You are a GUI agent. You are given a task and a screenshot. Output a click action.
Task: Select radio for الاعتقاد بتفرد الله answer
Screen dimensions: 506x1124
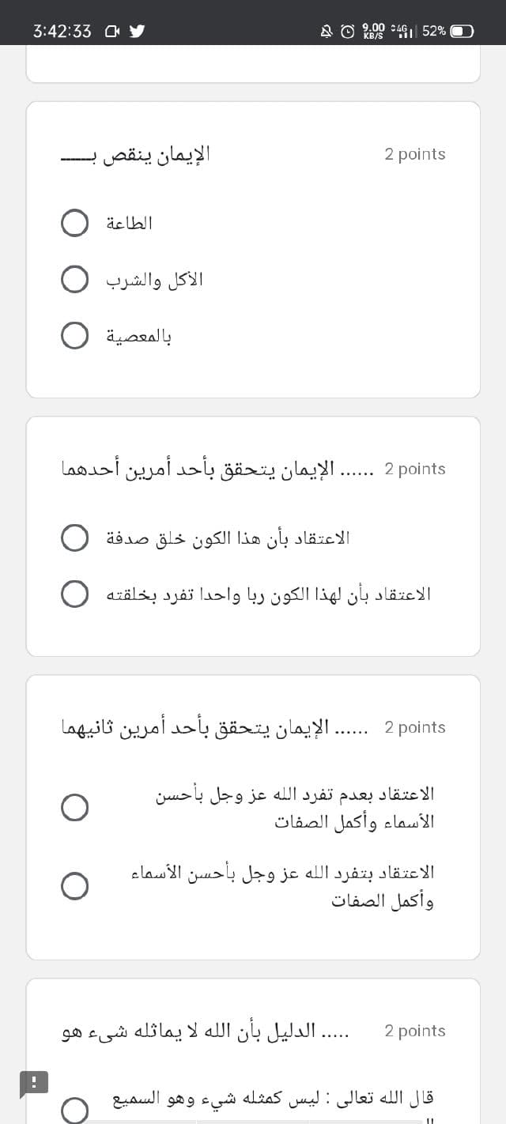coord(75,886)
